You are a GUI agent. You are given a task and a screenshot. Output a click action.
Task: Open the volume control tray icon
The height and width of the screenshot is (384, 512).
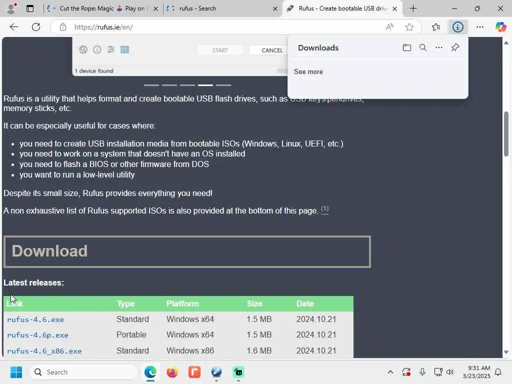[x=450, y=372]
